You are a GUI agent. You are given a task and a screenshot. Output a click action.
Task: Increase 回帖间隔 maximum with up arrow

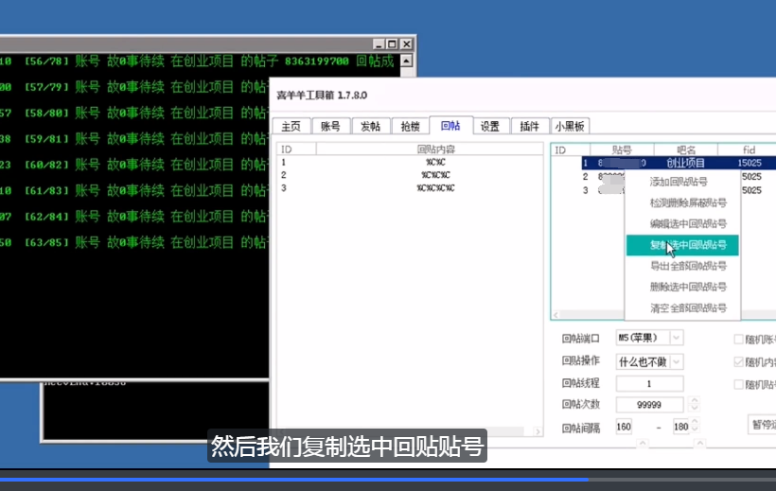[695, 423]
